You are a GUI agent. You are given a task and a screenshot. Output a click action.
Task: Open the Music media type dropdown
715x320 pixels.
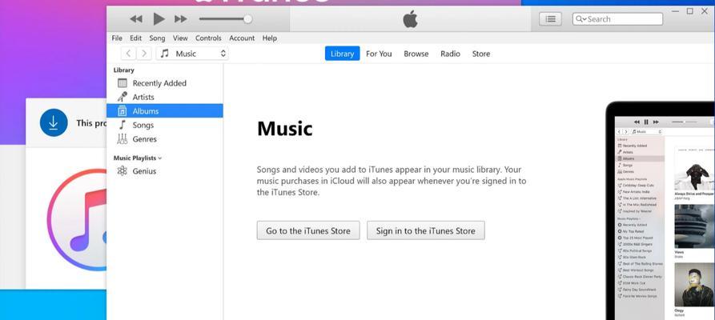point(192,54)
